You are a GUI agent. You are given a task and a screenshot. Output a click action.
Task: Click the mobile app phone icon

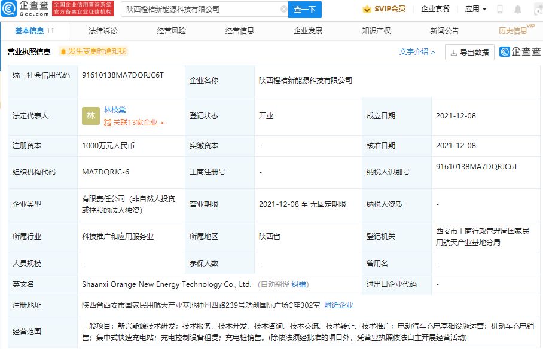pyautogui.click(x=500, y=9)
